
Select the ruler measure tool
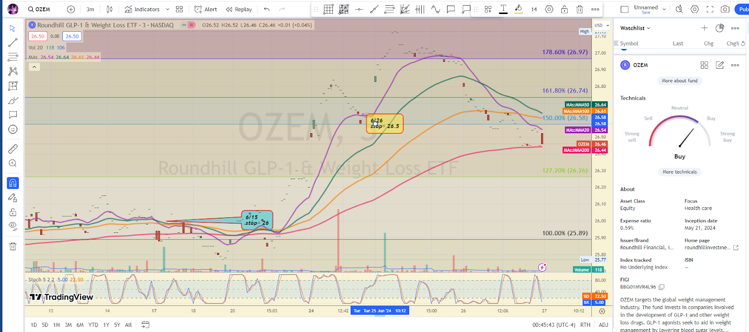click(13, 149)
